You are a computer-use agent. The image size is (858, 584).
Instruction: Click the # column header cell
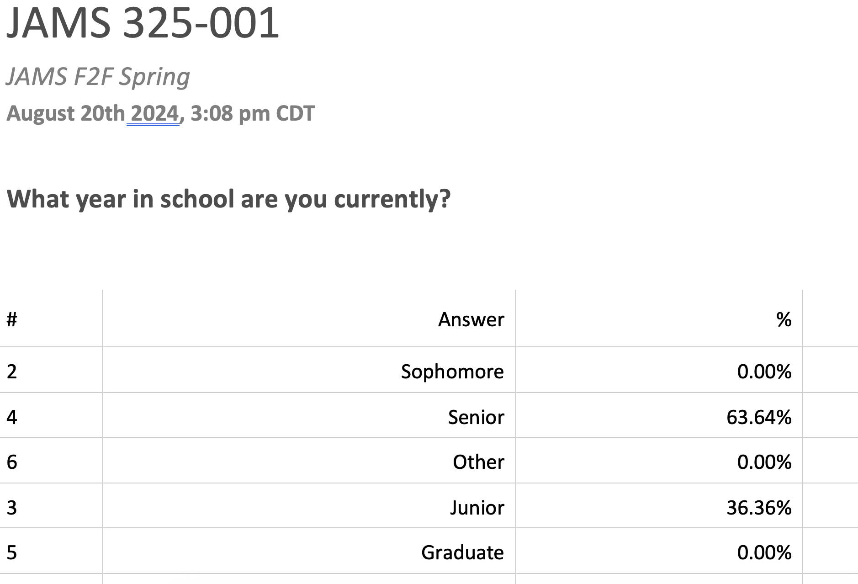point(12,319)
